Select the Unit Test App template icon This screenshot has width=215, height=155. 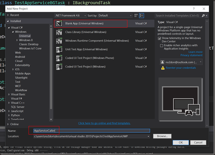[59, 49]
